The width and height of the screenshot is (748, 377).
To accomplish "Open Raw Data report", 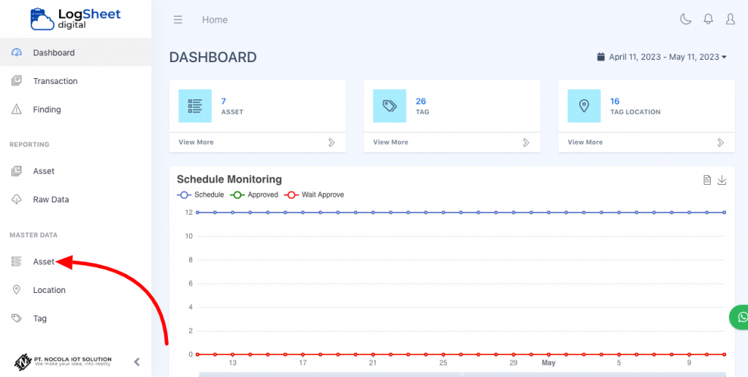I will 75,199.
